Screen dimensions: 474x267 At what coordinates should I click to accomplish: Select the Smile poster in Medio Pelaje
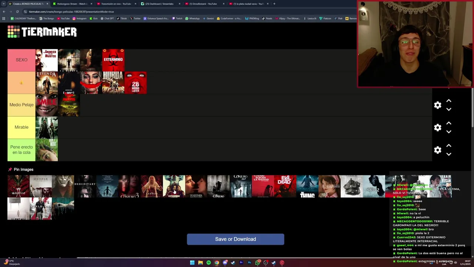(x=47, y=105)
